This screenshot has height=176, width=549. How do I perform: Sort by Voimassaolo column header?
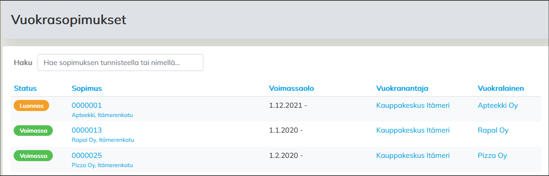tap(291, 88)
